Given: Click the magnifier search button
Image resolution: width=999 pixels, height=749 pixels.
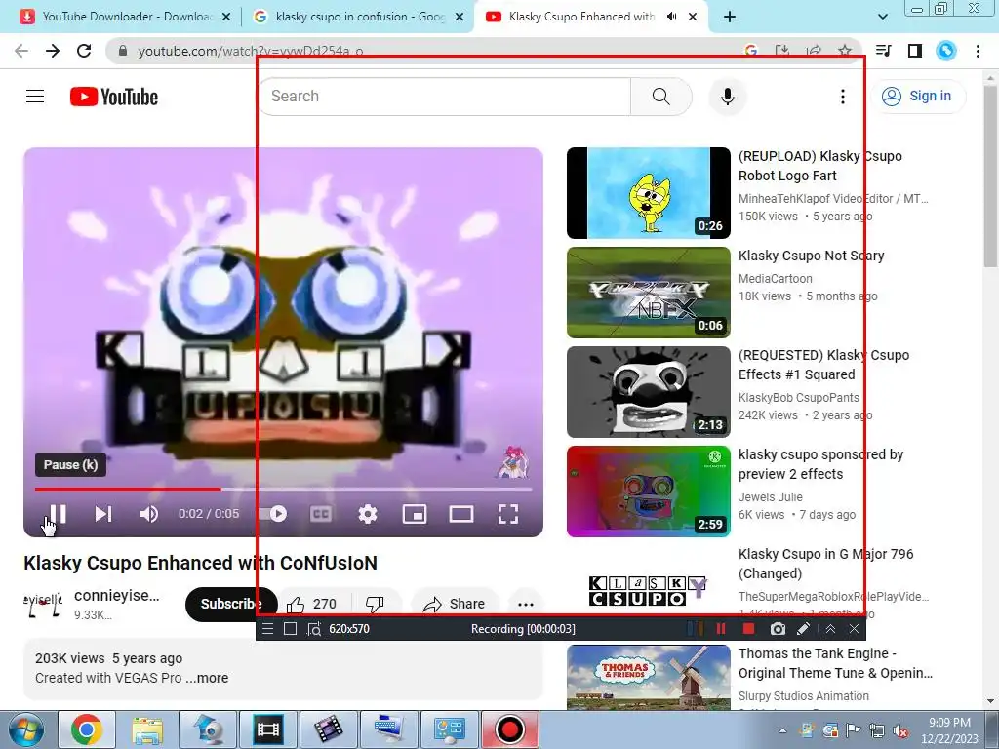Looking at the screenshot, I should [x=661, y=97].
